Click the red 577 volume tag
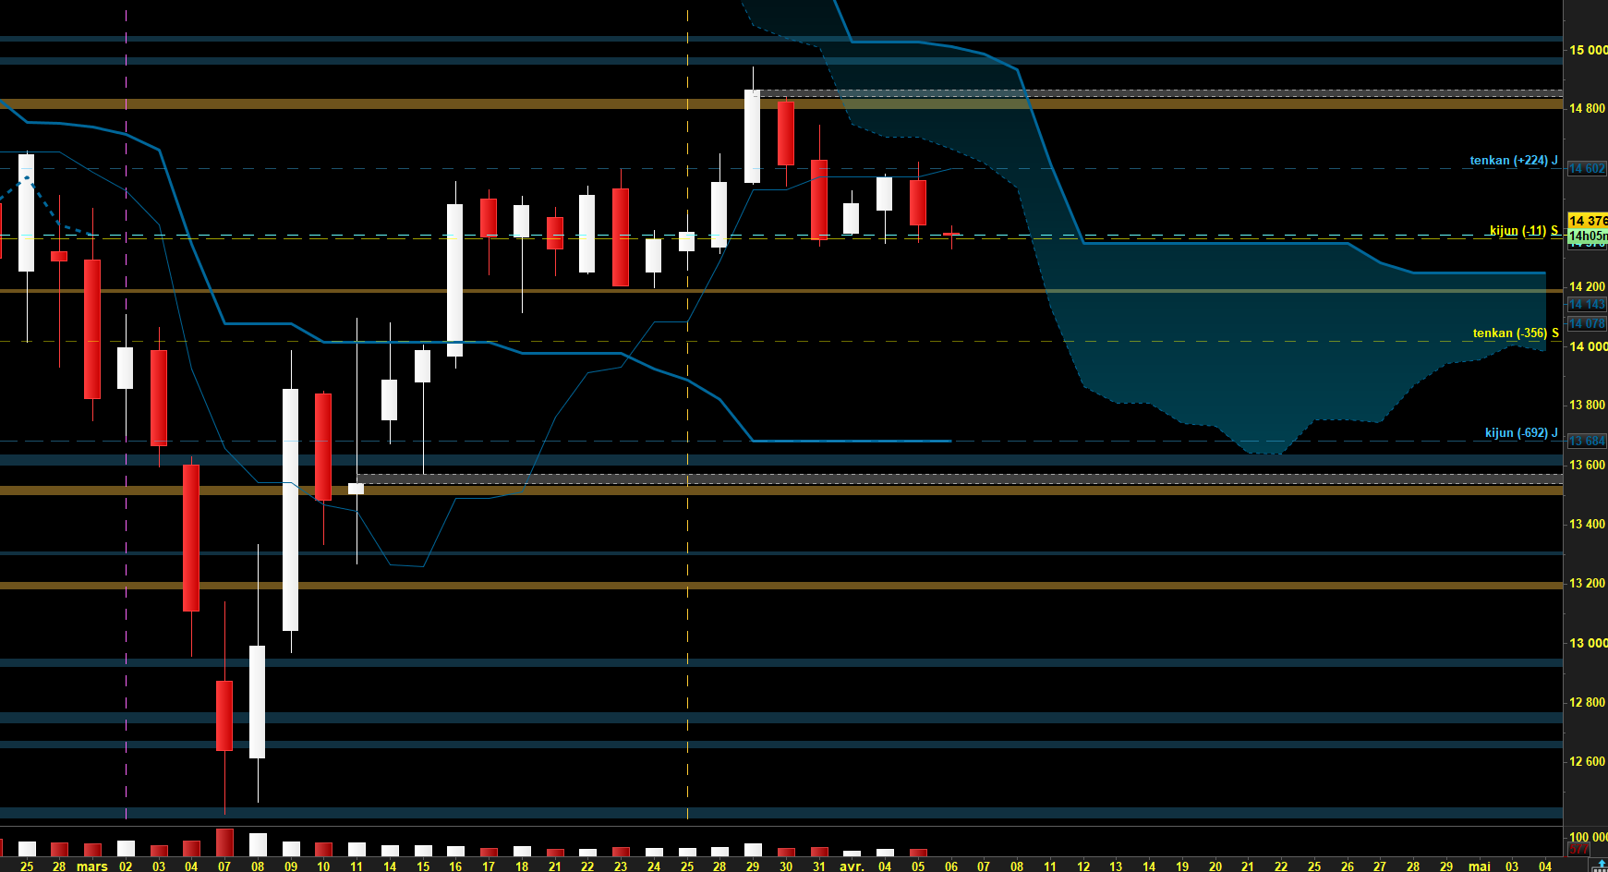Screen dimensions: 1608x872 1579,850
